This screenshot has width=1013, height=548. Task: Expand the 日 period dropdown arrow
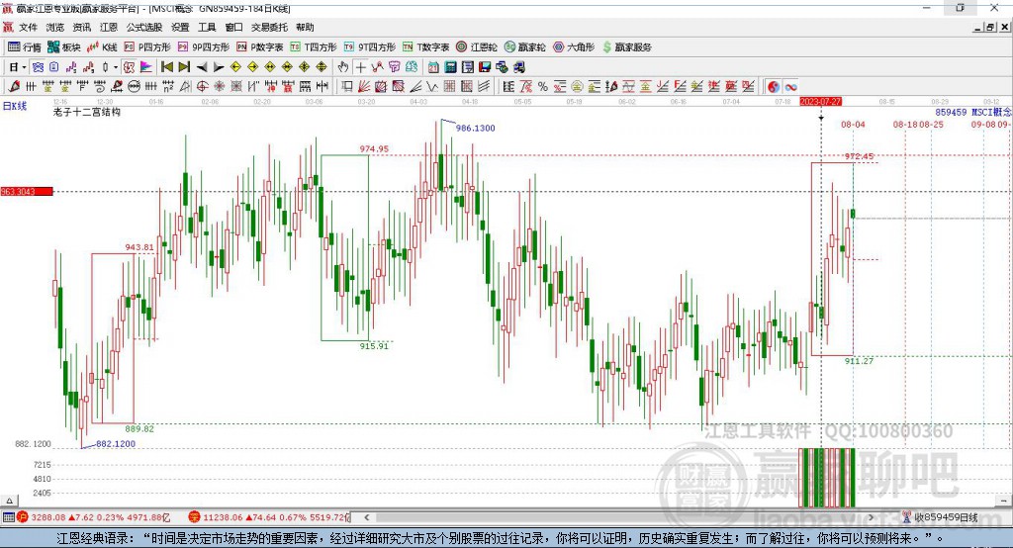pos(24,67)
